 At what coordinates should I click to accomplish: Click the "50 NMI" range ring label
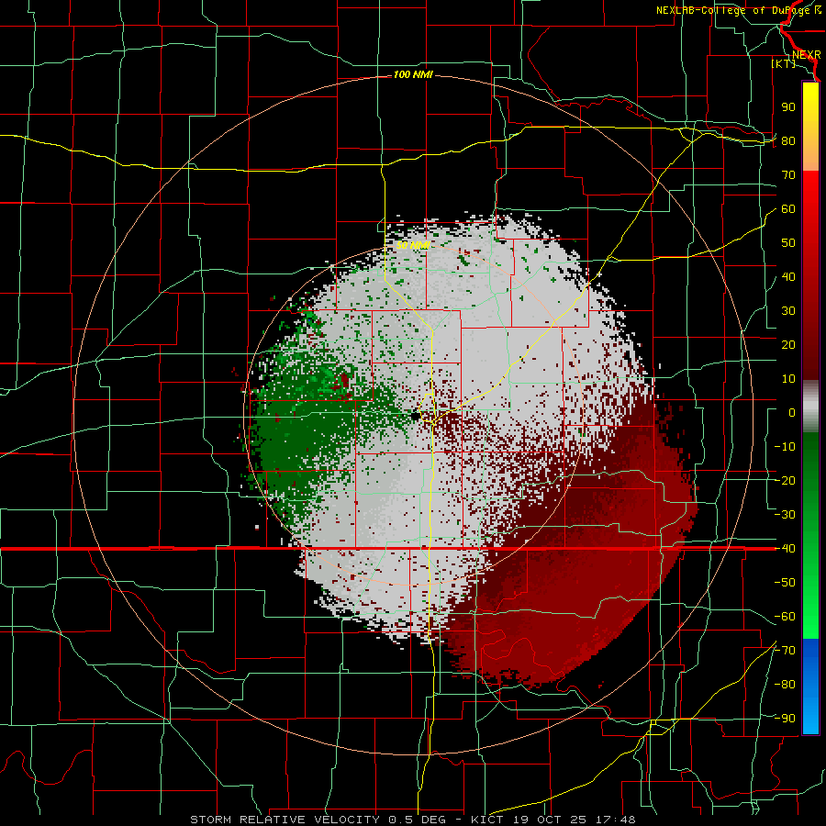tap(413, 245)
